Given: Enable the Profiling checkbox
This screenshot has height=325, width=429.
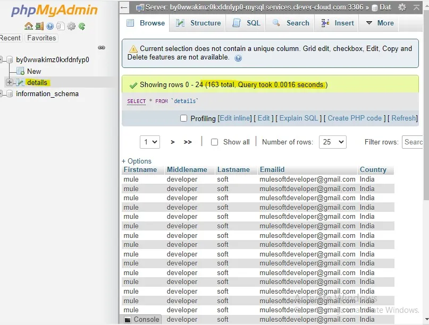Looking at the screenshot, I should click(183, 118).
